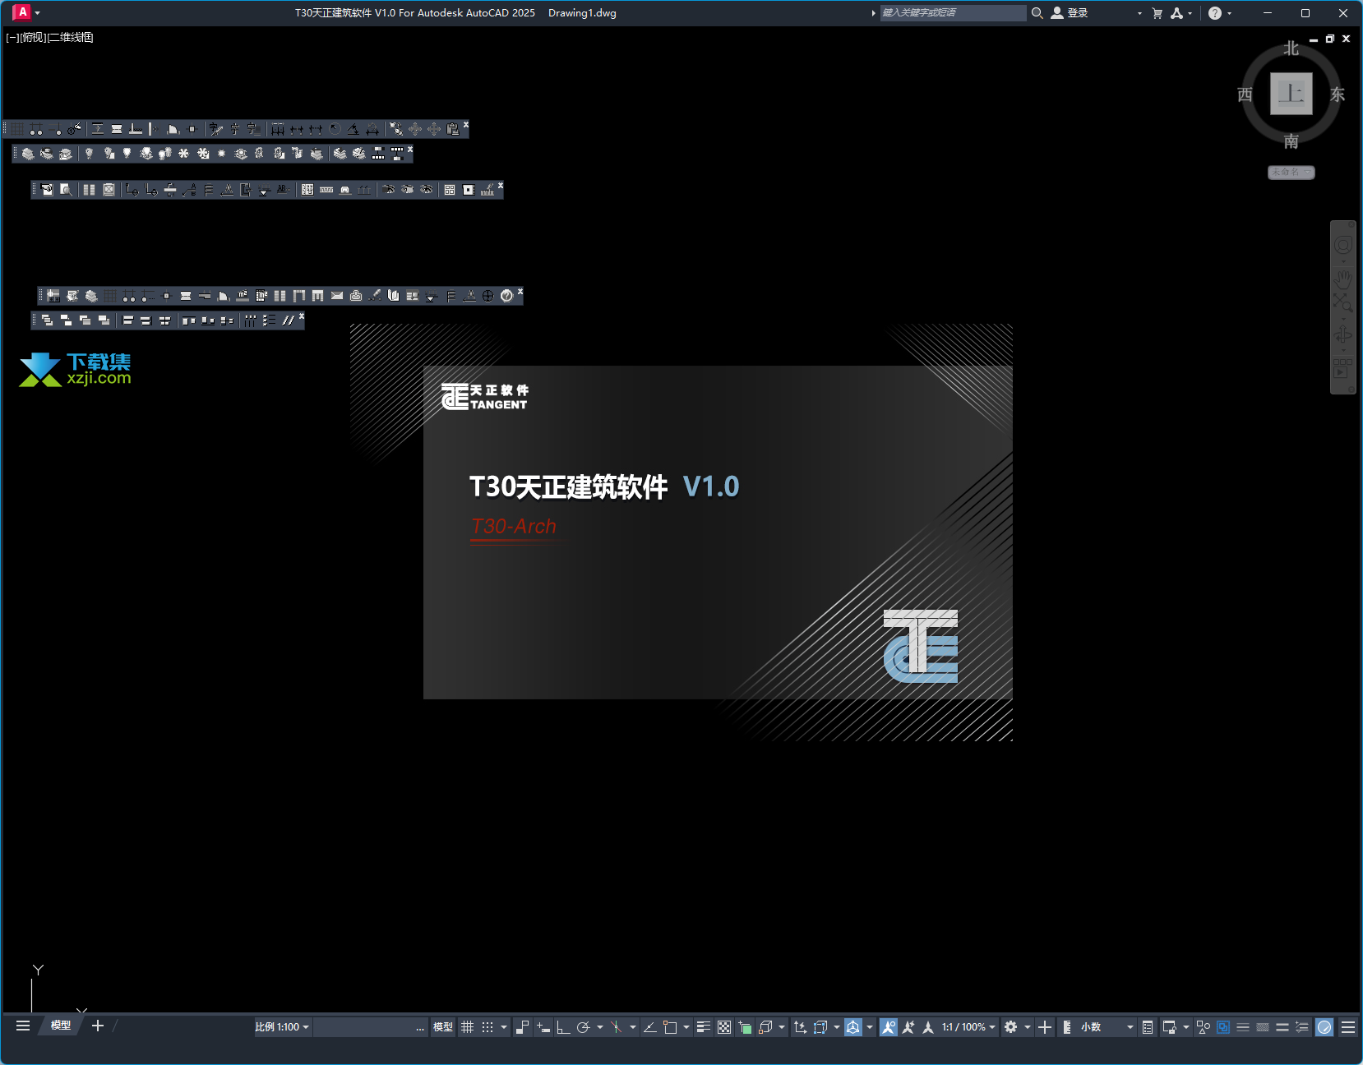Toggle clean screen blue circle button
Image resolution: width=1363 pixels, height=1065 pixels.
pos(1324,1027)
